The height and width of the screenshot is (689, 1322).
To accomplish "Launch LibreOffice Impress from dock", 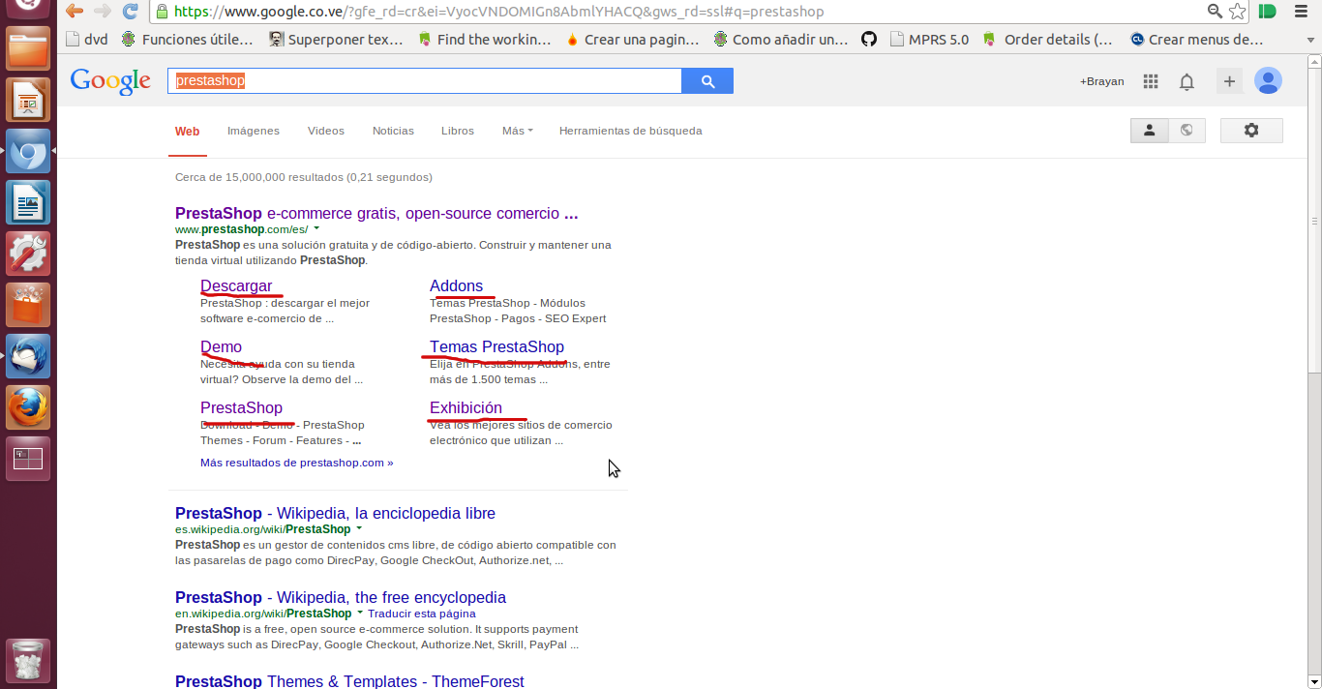I will (28, 100).
